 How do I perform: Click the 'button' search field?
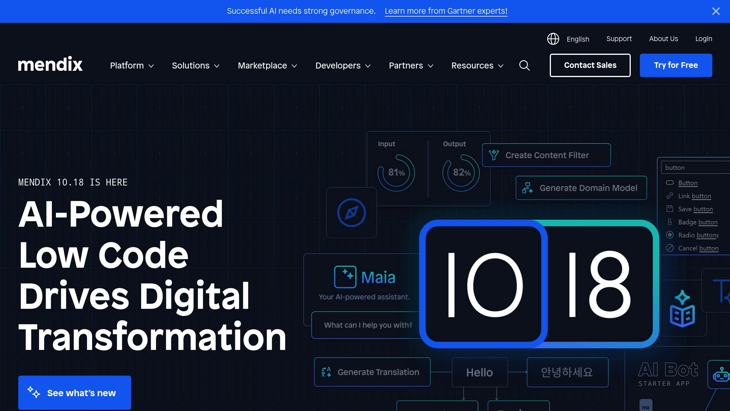[695, 167]
